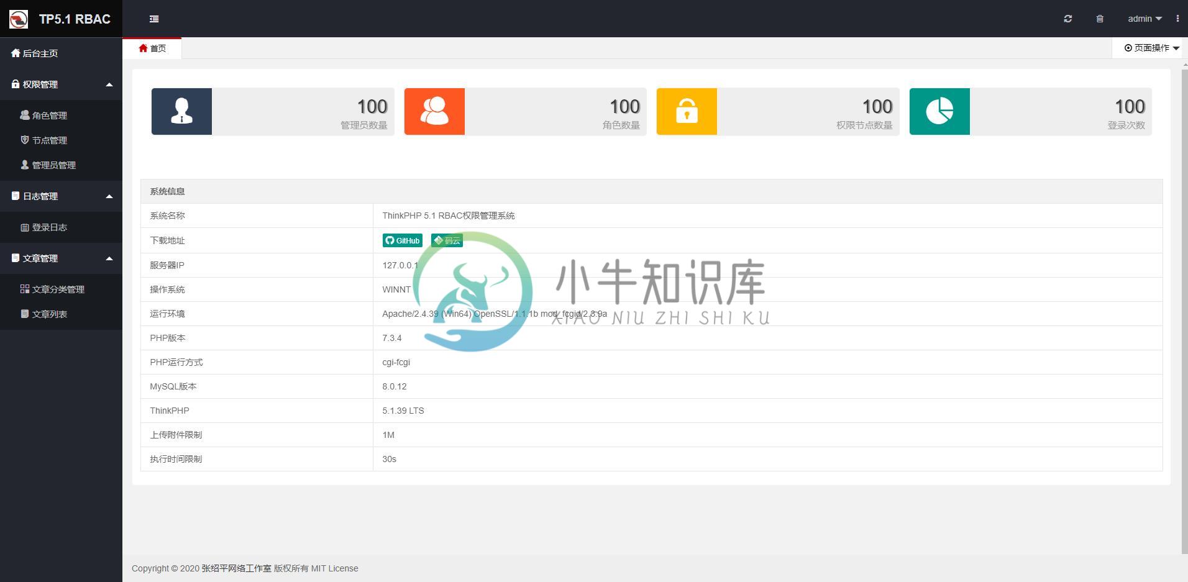Click the GitHub download button

(403, 240)
